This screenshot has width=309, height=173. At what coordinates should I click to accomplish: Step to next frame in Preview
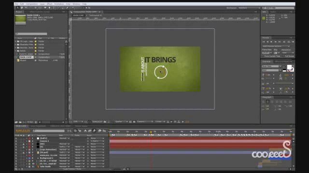tap(276, 42)
